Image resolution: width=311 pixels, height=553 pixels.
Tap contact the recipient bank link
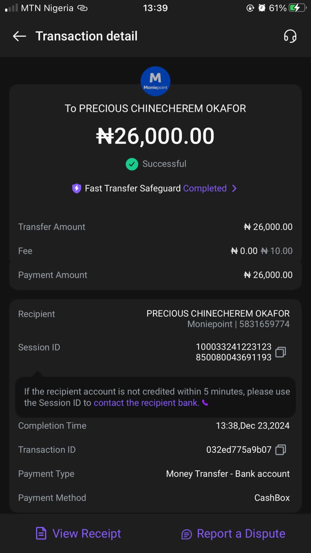146,403
